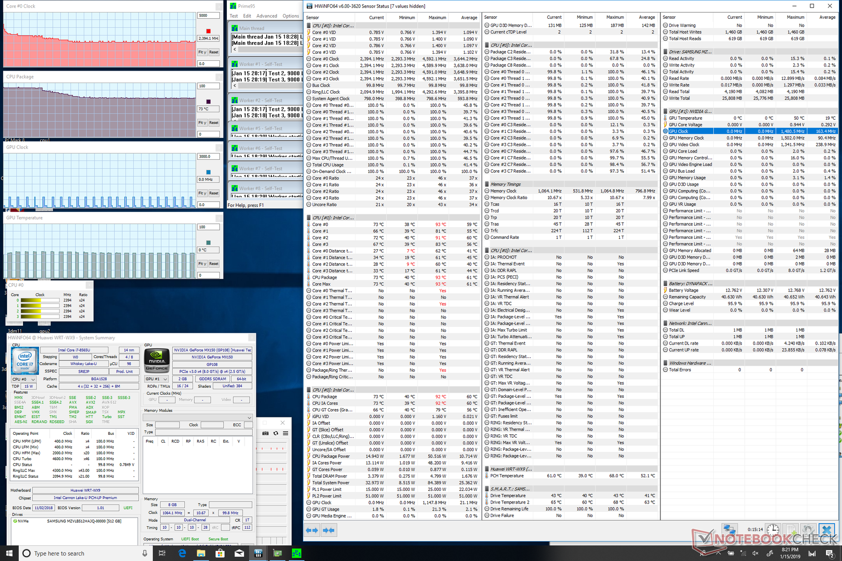Image resolution: width=842 pixels, height=561 pixels.
Task: Open the Prime95 Advanced menu
Action: [267, 16]
